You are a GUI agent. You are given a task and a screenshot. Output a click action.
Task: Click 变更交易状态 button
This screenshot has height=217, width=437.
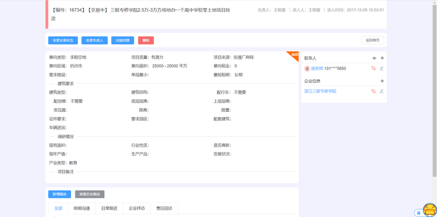[x=63, y=40]
